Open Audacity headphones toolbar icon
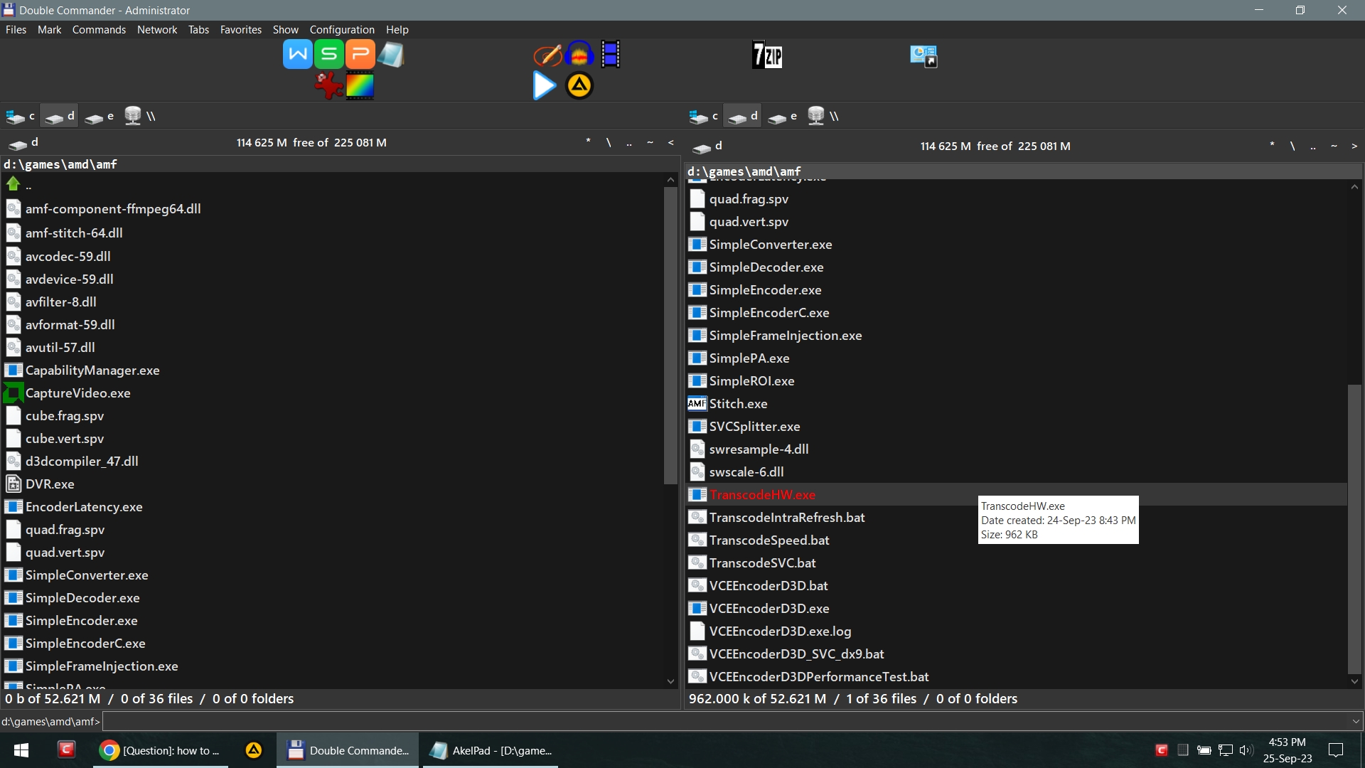1365x768 pixels. 579,55
